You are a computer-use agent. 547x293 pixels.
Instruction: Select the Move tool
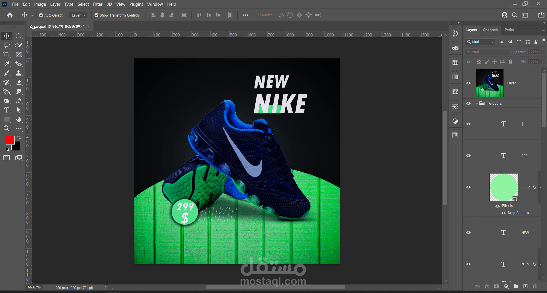(x=7, y=36)
